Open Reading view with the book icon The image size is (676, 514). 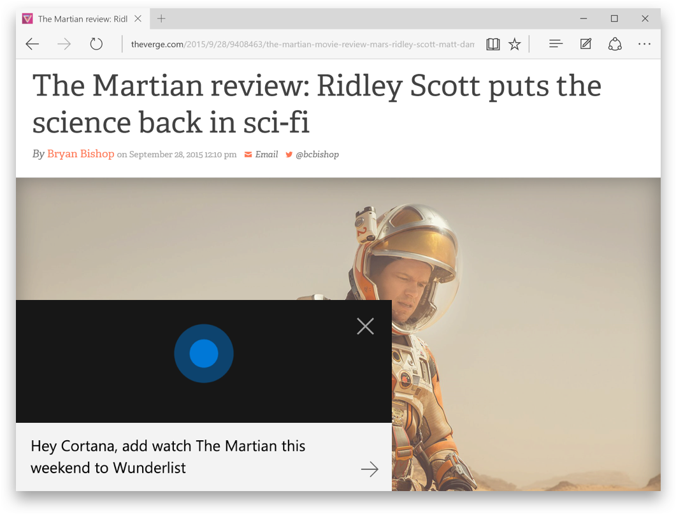(x=493, y=44)
